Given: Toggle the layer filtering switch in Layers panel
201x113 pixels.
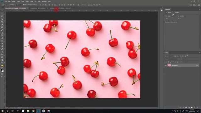Looking at the screenshot, I should pos(188,56).
